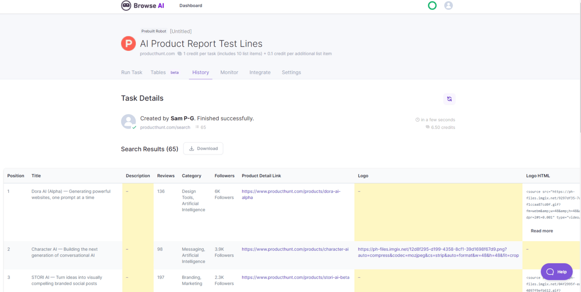The image size is (581, 292).
Task: Open the Monitor tab
Action: (229, 72)
